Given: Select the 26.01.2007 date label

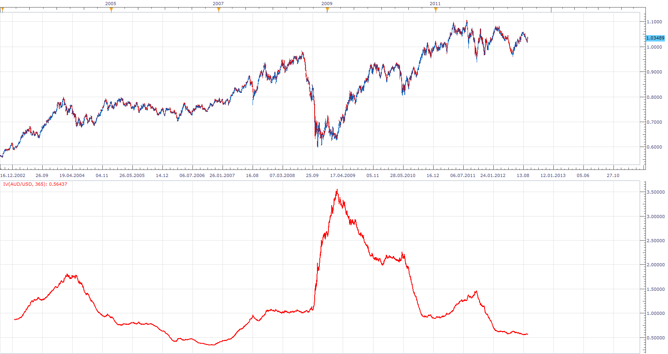Looking at the screenshot, I should tap(222, 175).
